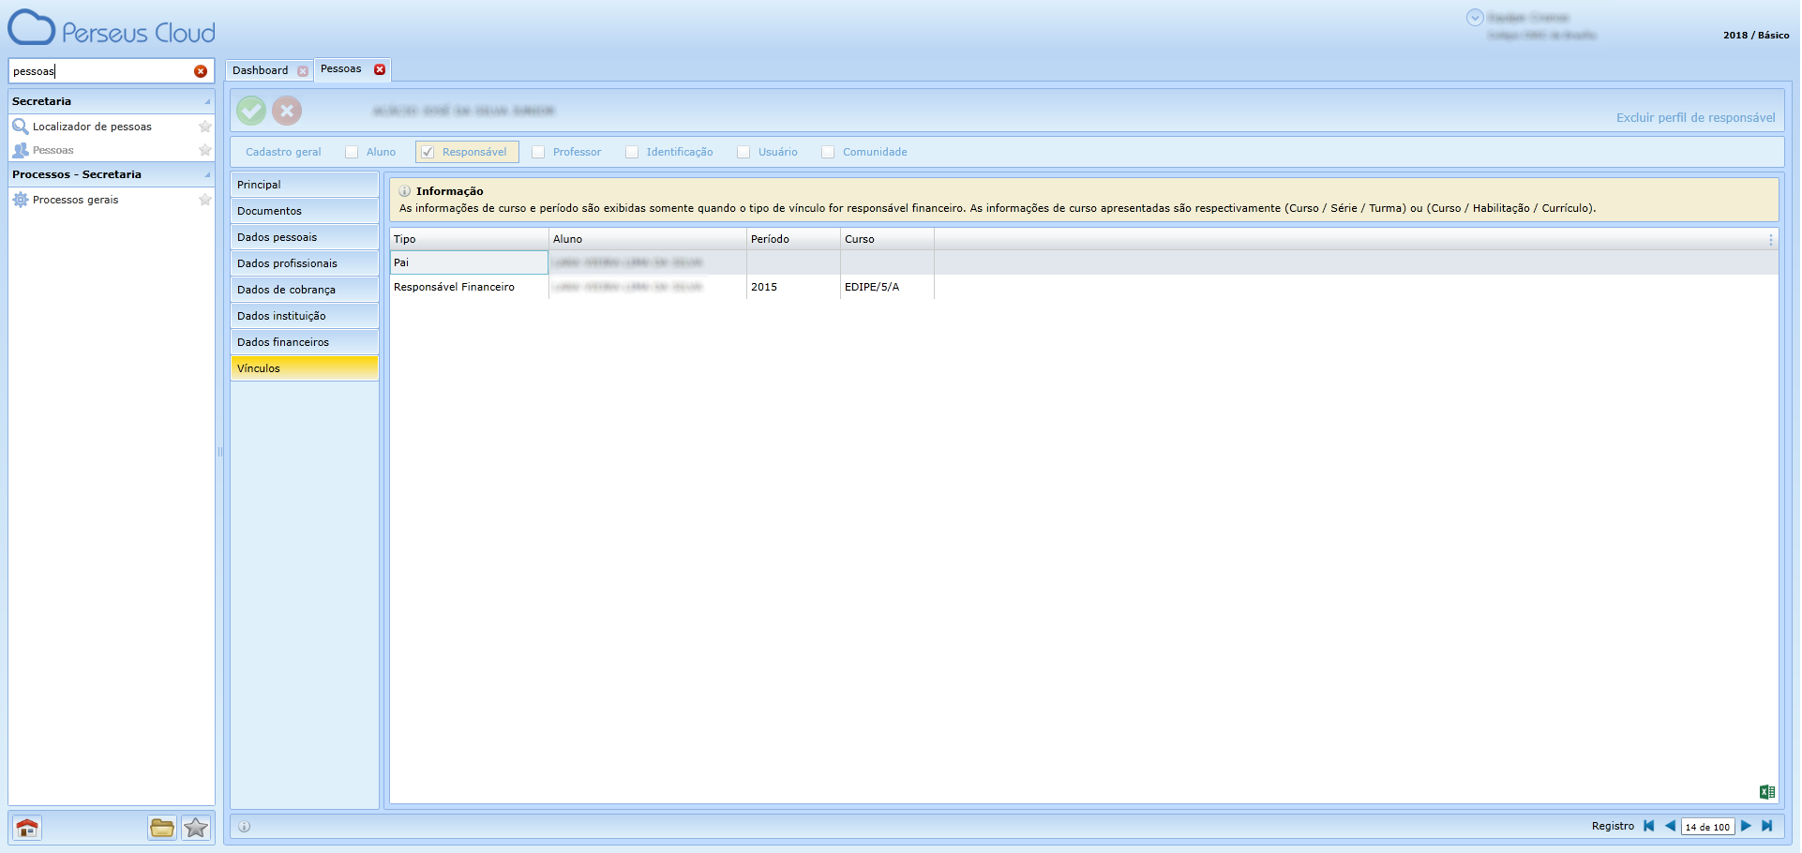Click the favorites star button at bottom
The image size is (1802, 853).
(196, 828)
